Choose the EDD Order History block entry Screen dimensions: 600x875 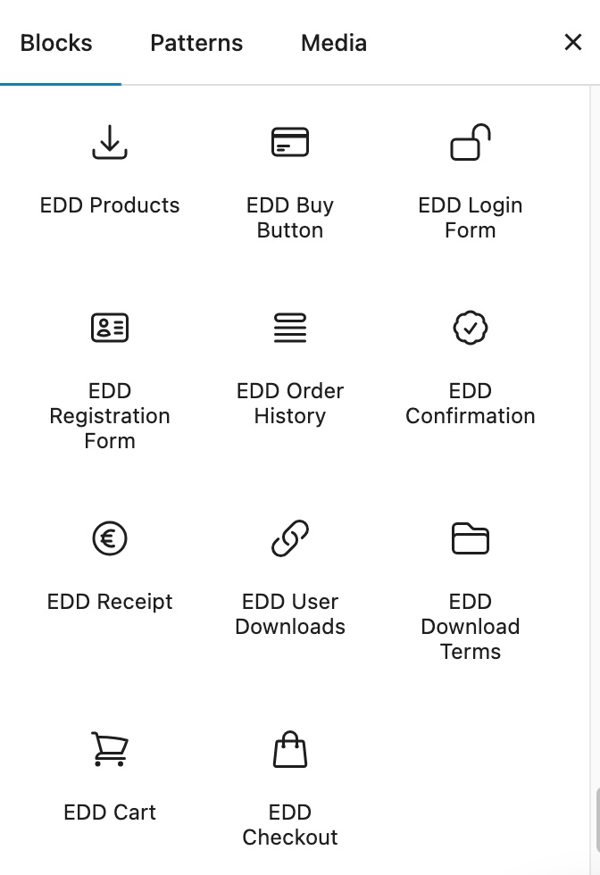coord(289,366)
